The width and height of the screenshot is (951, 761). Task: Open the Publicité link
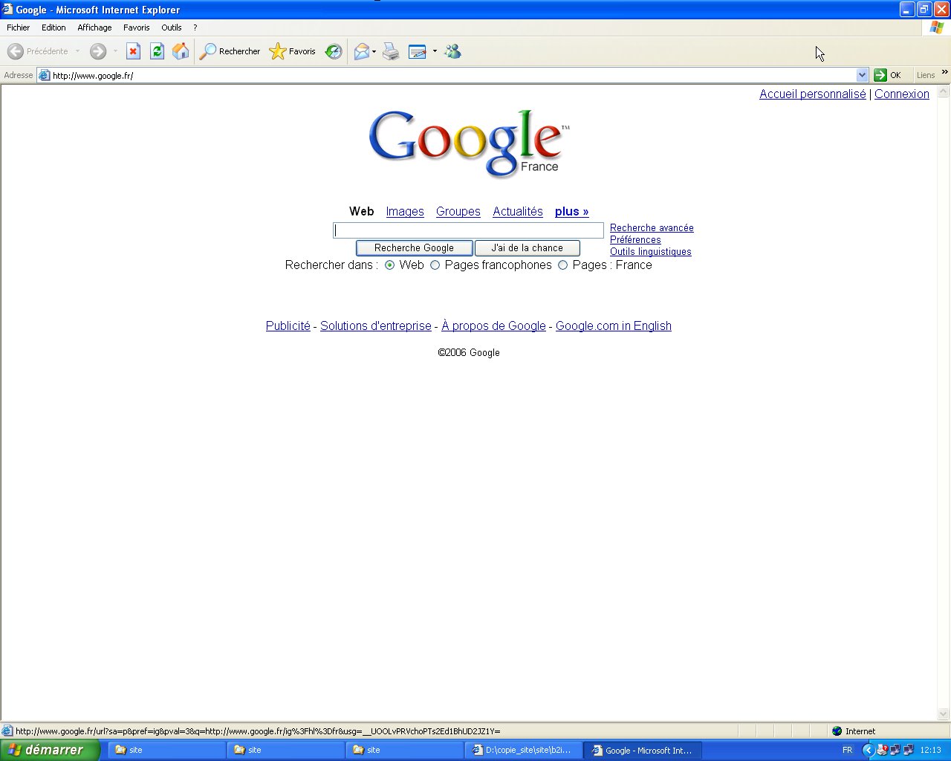point(288,326)
